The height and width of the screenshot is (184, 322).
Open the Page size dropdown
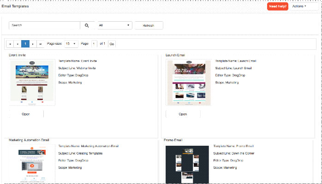(x=71, y=44)
